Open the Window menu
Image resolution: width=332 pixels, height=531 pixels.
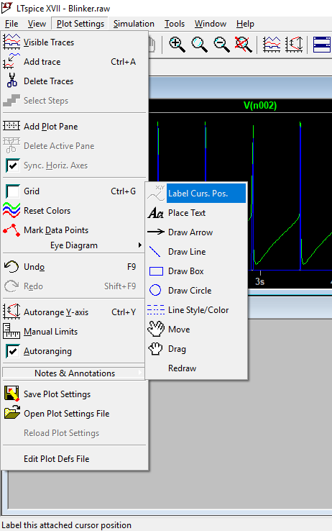click(x=211, y=24)
